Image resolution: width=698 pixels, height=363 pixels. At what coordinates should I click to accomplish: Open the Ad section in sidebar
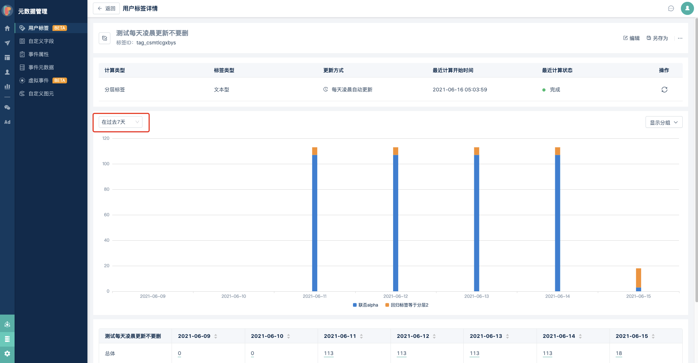coord(7,122)
